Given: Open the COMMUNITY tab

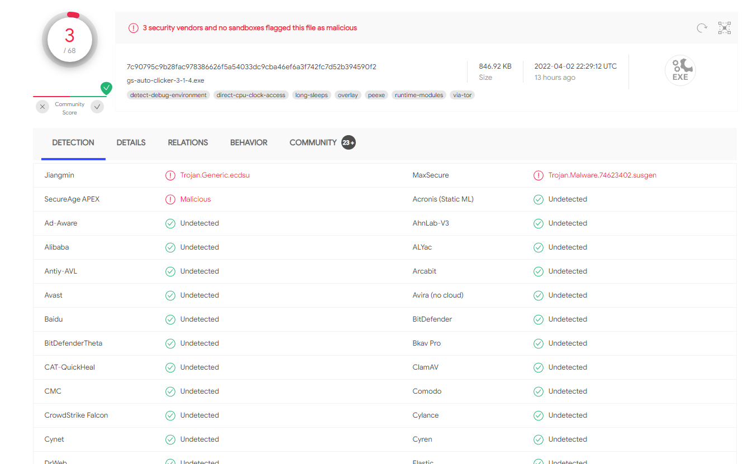Looking at the screenshot, I should click(x=313, y=143).
